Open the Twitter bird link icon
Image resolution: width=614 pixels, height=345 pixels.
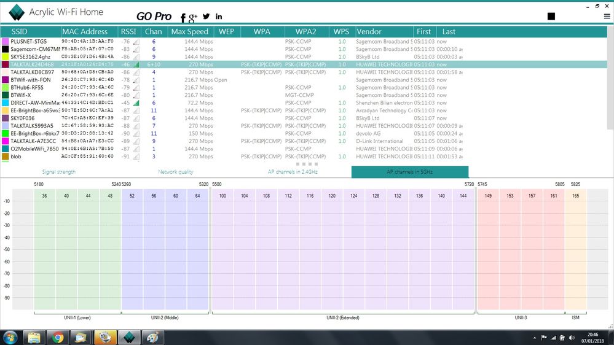tap(207, 17)
